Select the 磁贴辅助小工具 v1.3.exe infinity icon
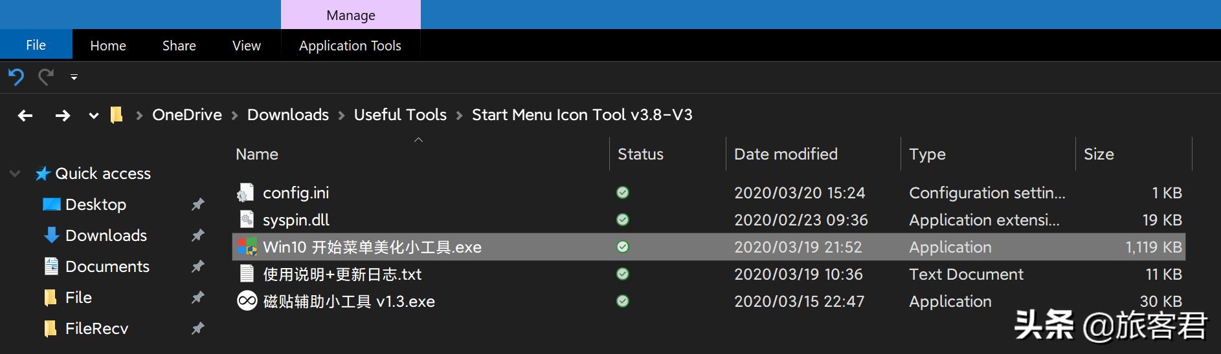Viewport: 1221px width, 354px height. tap(247, 301)
